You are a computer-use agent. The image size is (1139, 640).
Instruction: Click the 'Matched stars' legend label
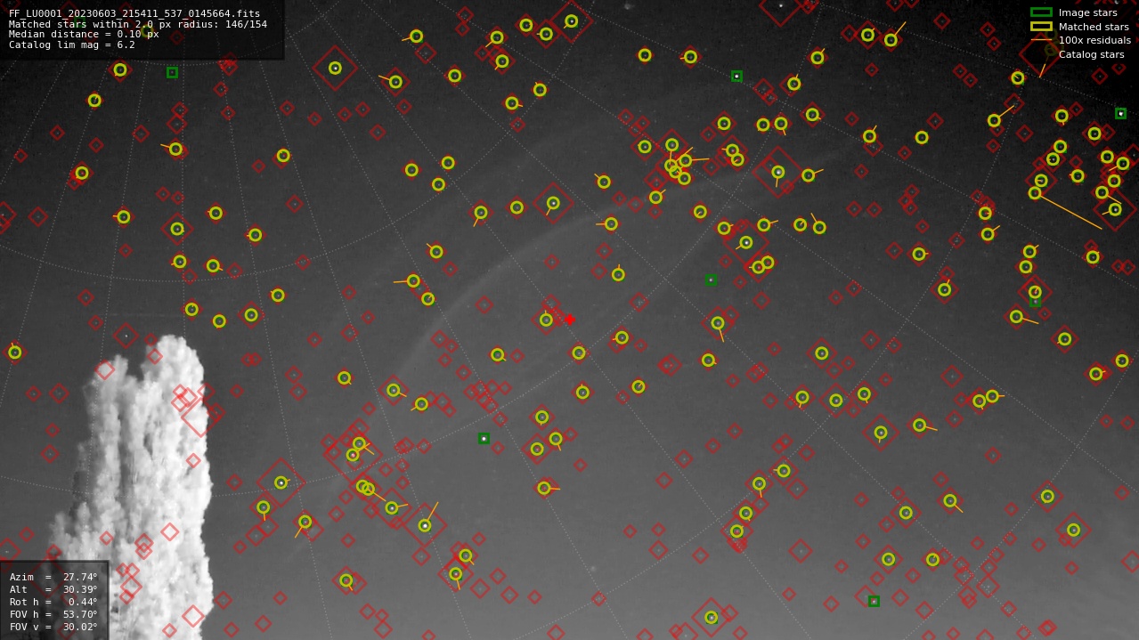point(1094,27)
